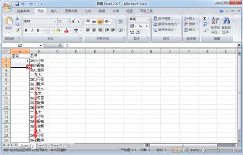Switch to the 页面布局 tab

71,11
